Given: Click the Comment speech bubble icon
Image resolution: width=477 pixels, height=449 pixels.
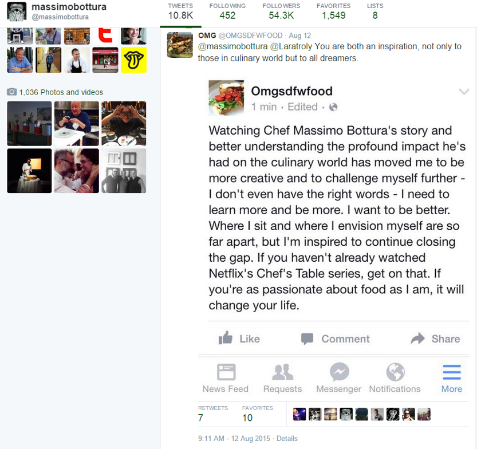Looking at the screenshot, I should click(307, 338).
